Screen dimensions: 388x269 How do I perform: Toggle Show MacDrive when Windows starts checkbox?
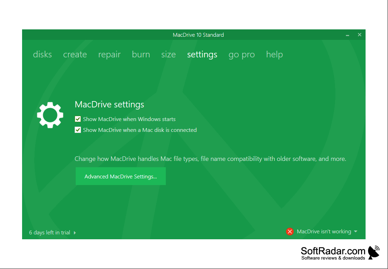[78, 119]
